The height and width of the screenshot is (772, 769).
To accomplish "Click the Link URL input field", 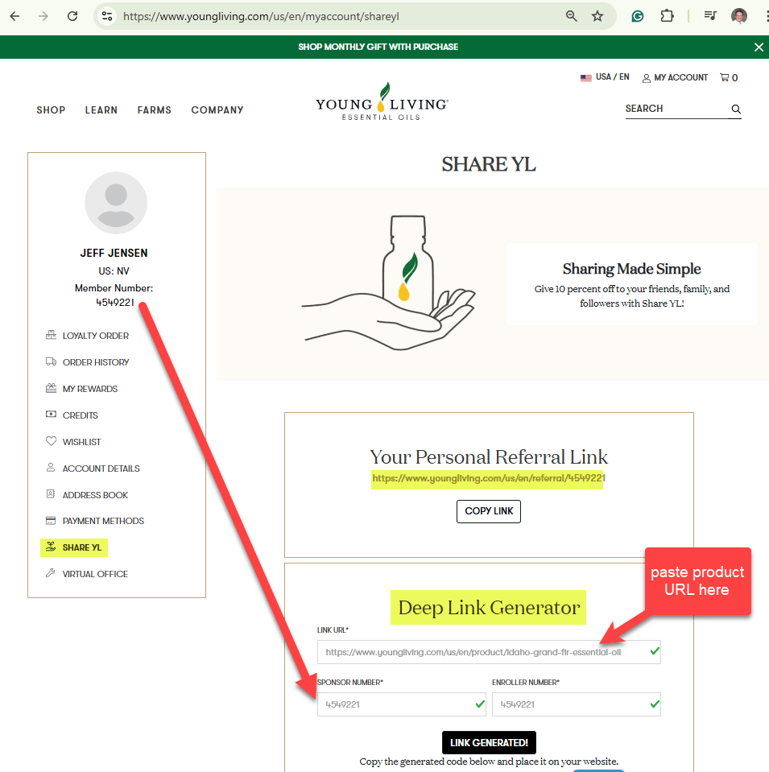I will tap(489, 652).
